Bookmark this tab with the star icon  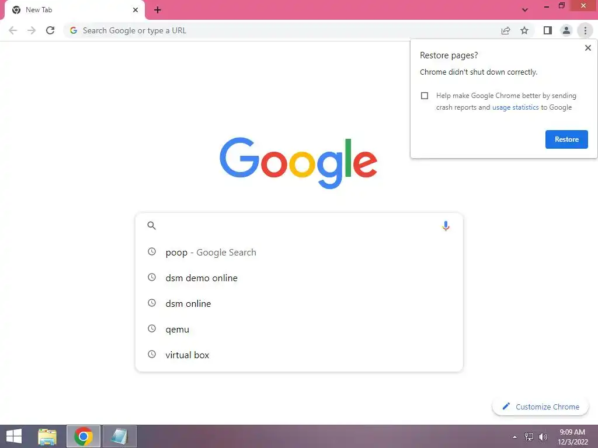[524, 30]
